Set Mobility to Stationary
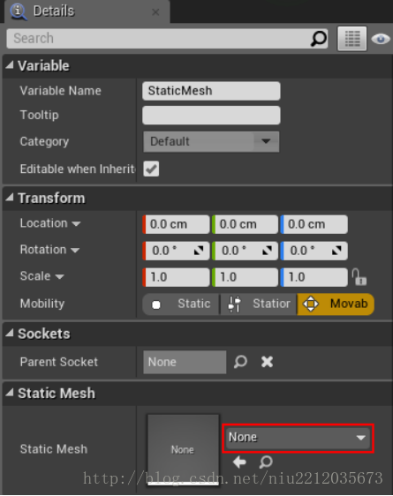This screenshot has width=393, height=496. coord(259,304)
